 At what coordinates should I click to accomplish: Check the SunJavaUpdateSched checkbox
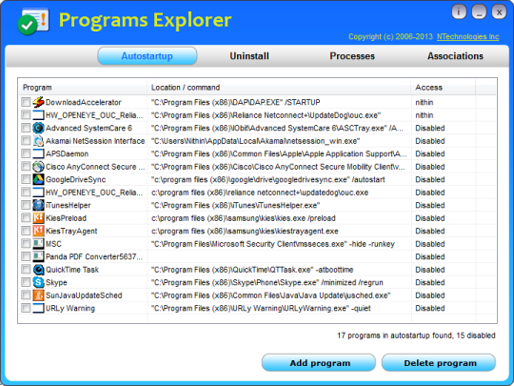[26, 295]
